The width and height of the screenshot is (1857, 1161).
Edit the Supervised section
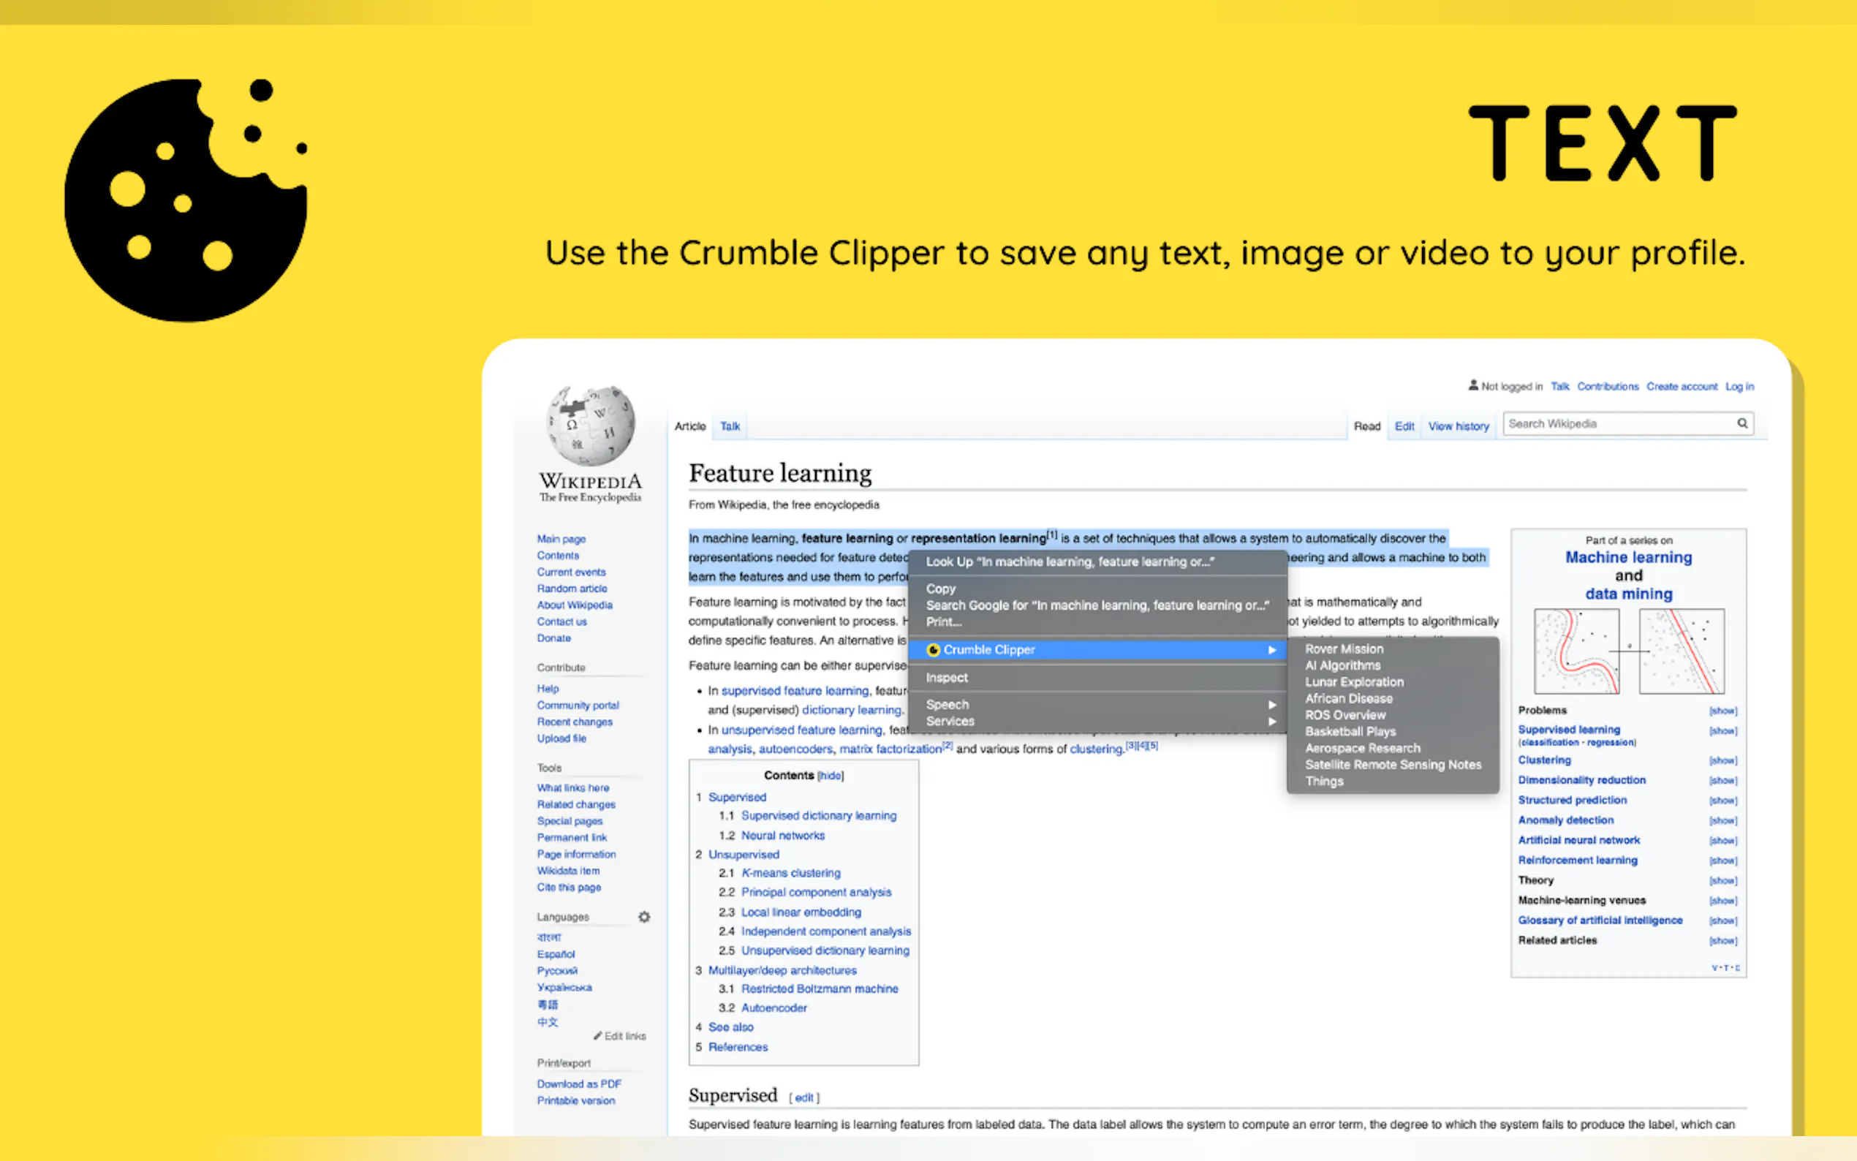click(x=803, y=1098)
